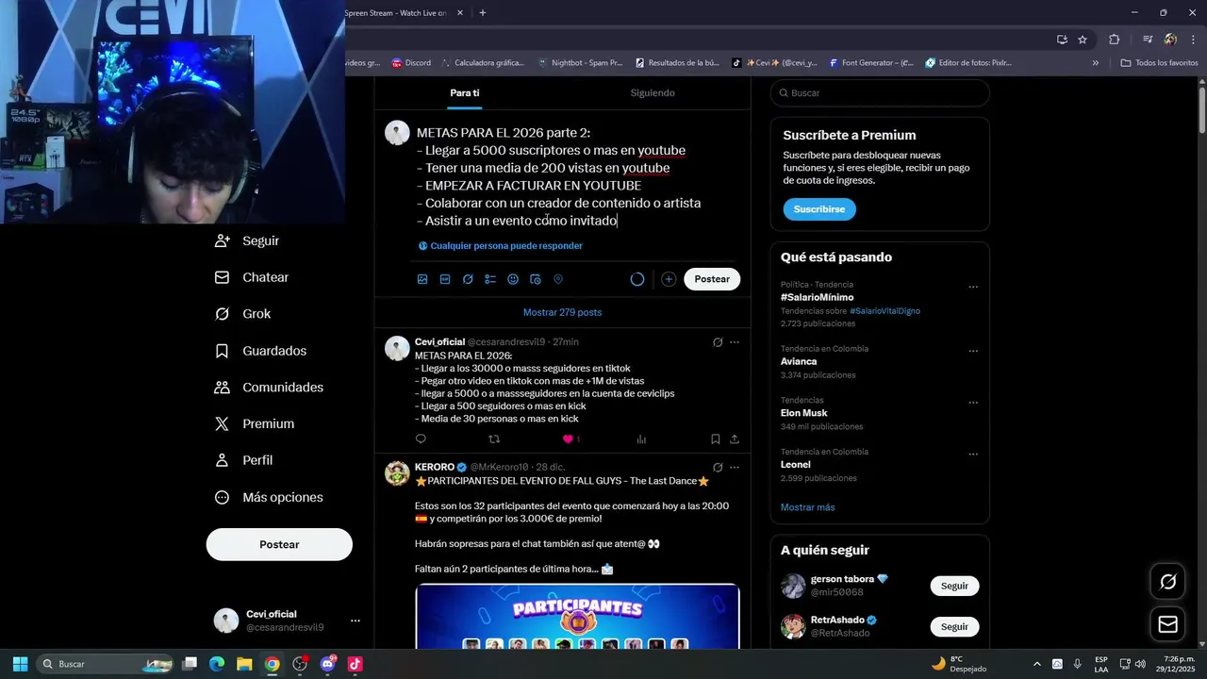The width and height of the screenshot is (1207, 679).
Task: Expand Más opciones in the sidebar
Action: point(269,497)
